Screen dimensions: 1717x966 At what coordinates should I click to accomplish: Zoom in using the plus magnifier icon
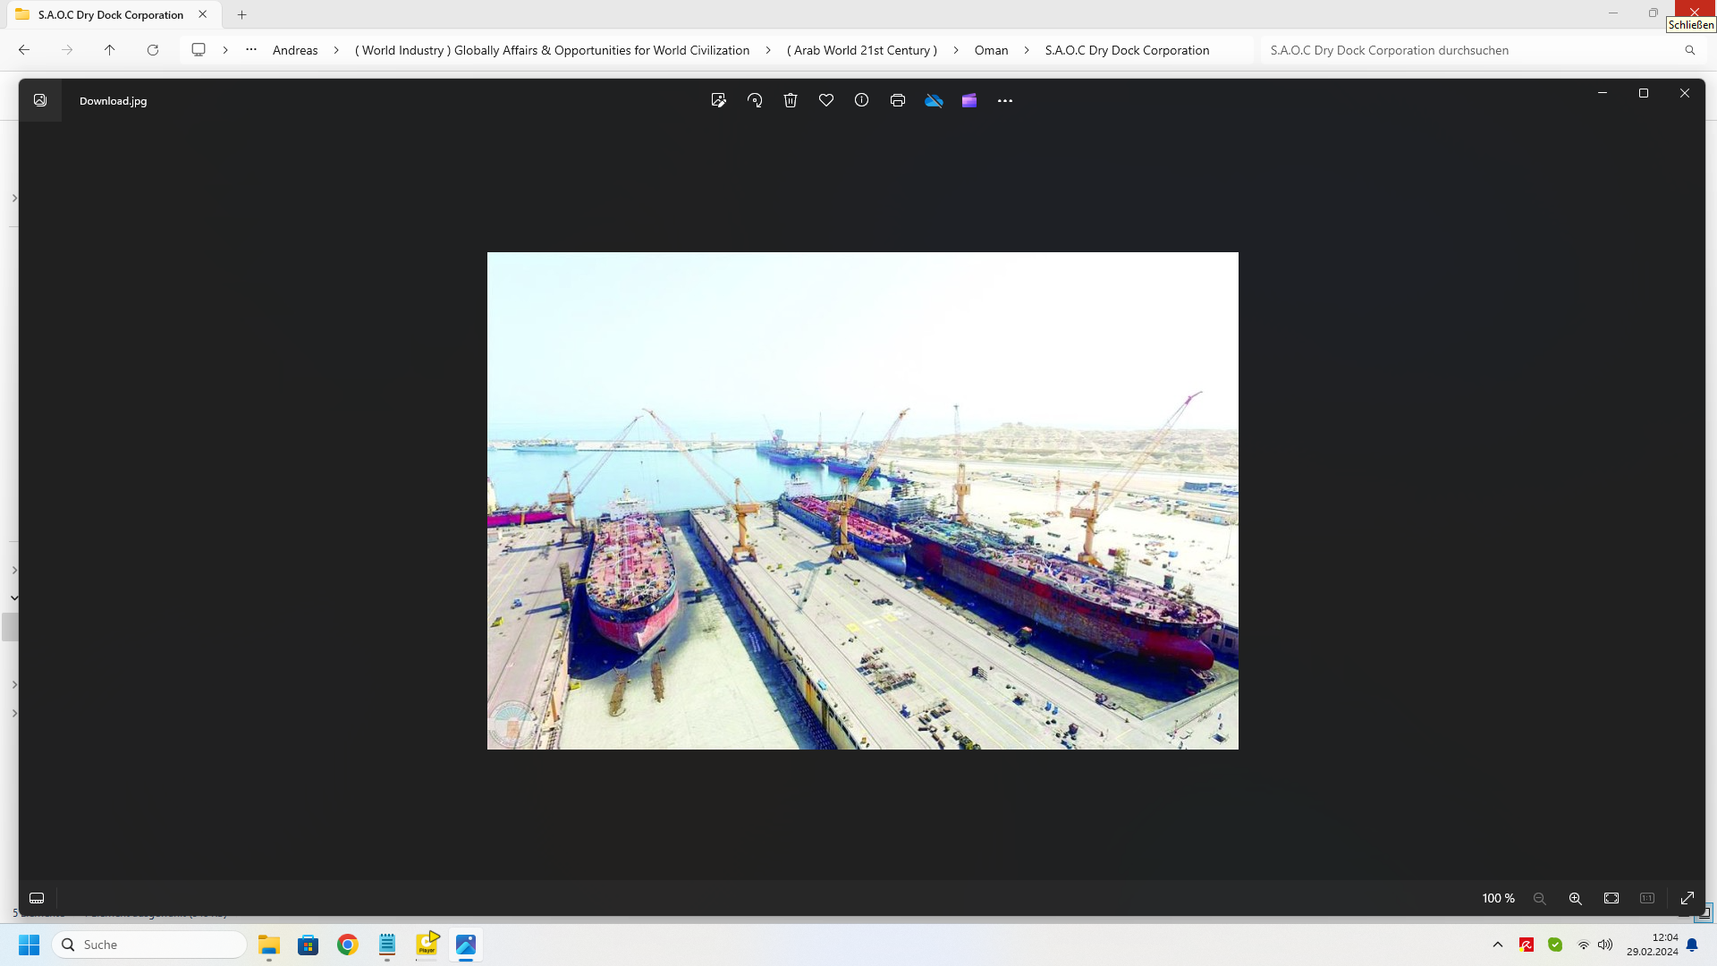[x=1576, y=898]
